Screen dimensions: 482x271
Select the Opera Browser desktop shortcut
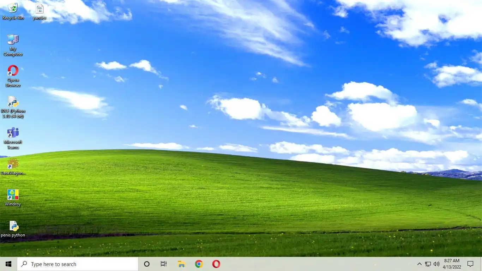coord(13,76)
